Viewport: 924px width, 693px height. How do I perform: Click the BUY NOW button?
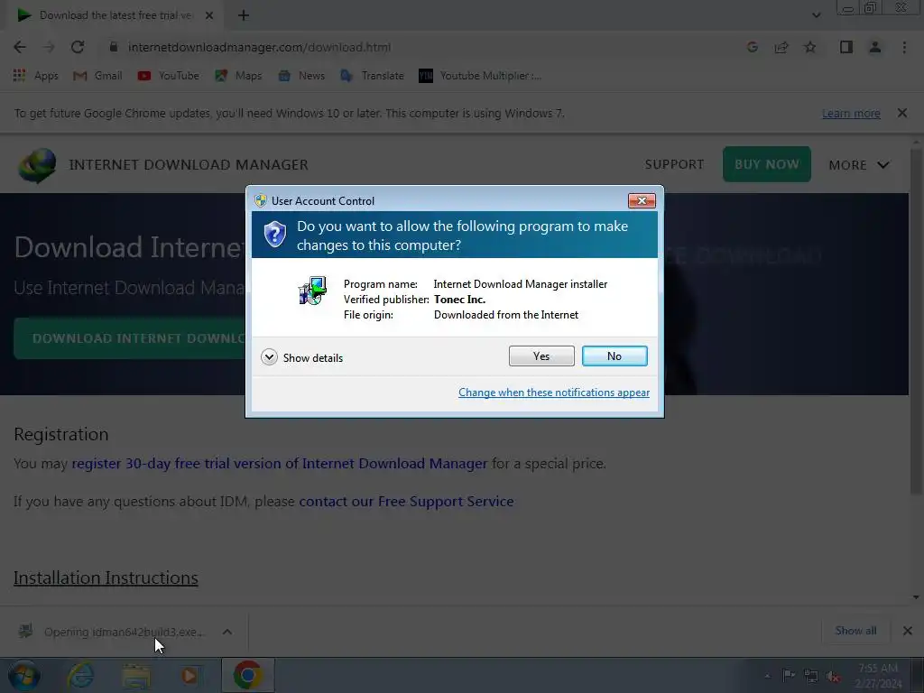(x=767, y=164)
